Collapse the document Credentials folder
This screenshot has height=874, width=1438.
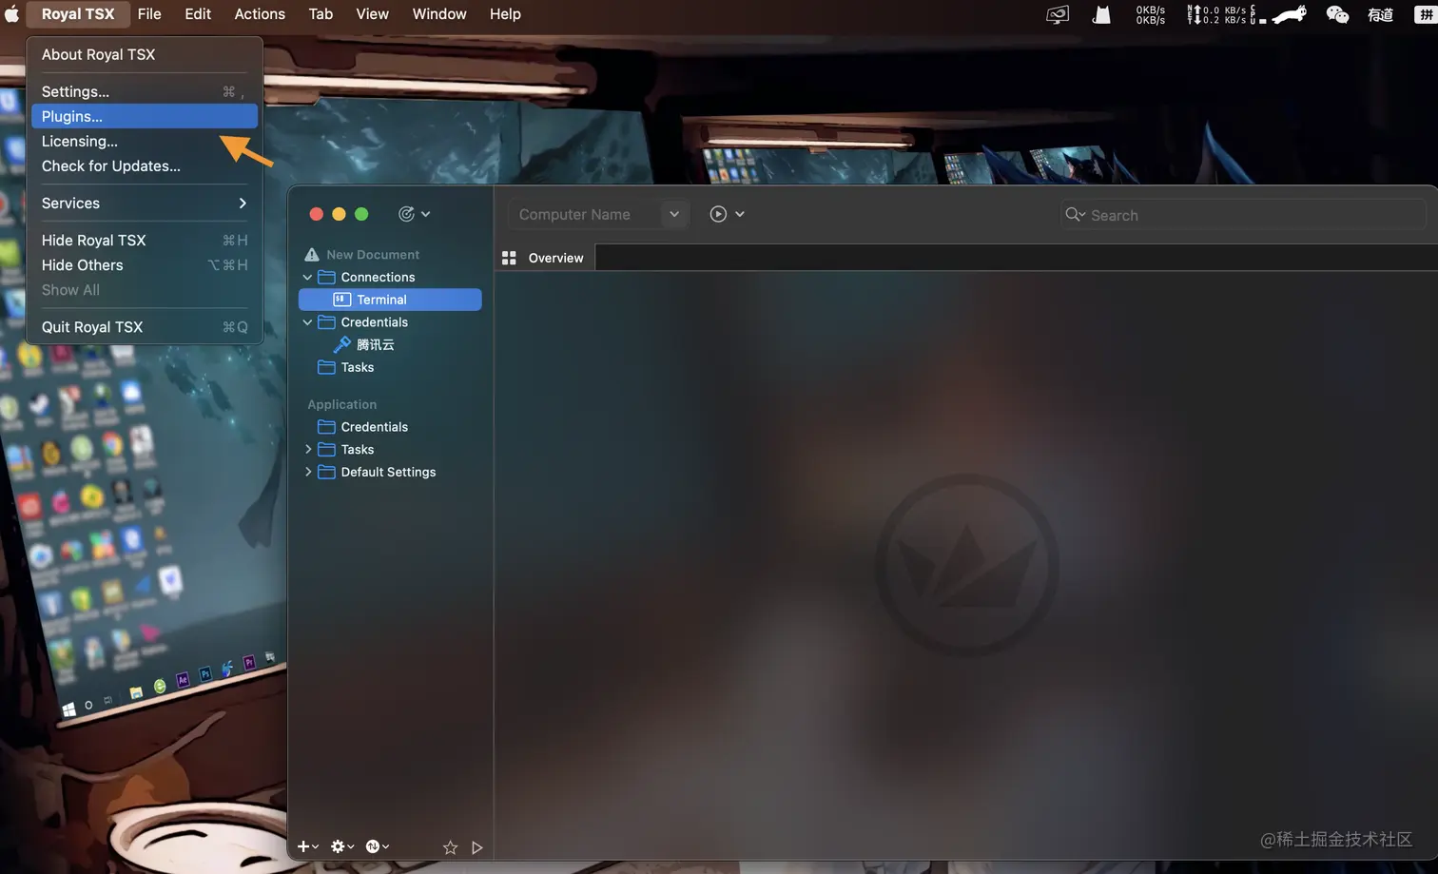(307, 322)
